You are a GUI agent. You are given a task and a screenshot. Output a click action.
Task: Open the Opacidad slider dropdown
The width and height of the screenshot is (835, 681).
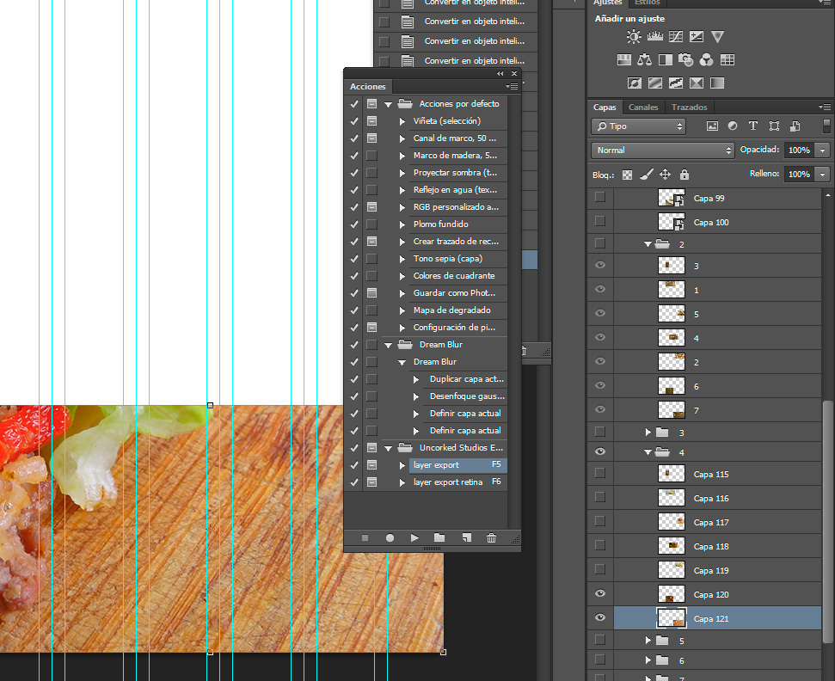823,150
